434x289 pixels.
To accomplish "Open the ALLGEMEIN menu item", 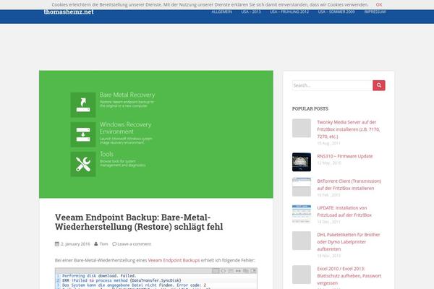I will (222, 12).
